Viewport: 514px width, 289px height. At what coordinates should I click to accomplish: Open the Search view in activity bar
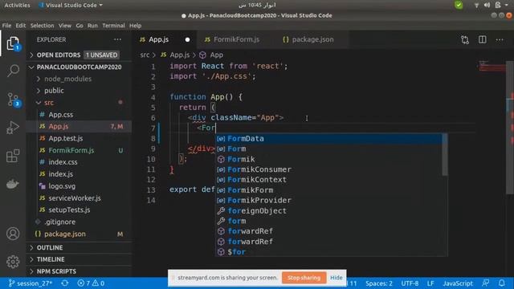coord(13,71)
